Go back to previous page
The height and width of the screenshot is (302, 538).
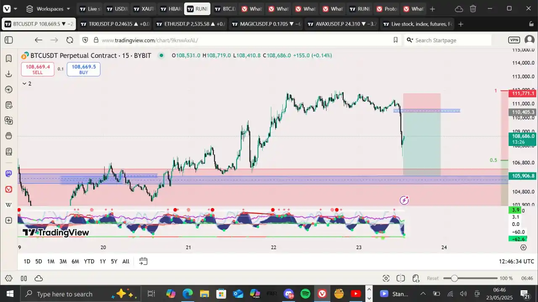38,40
